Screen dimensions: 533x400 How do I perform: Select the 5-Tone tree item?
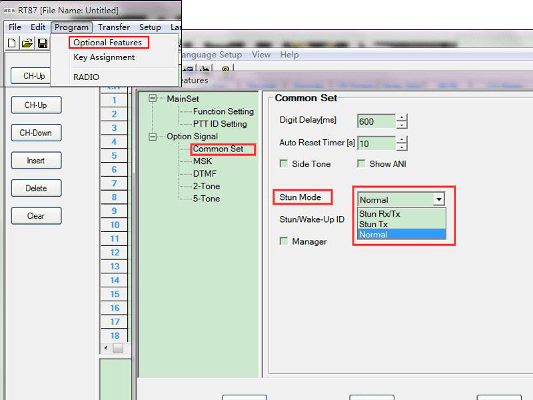[x=206, y=199]
